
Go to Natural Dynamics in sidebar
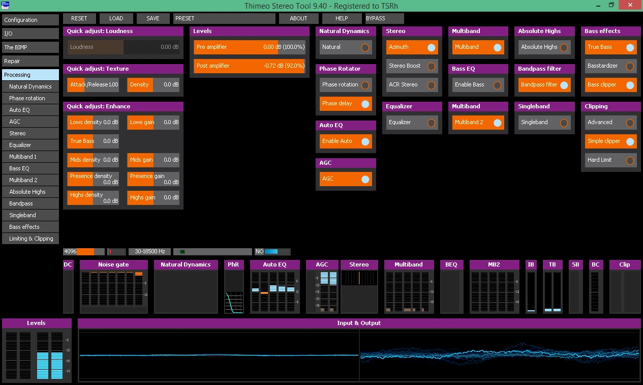(x=30, y=86)
